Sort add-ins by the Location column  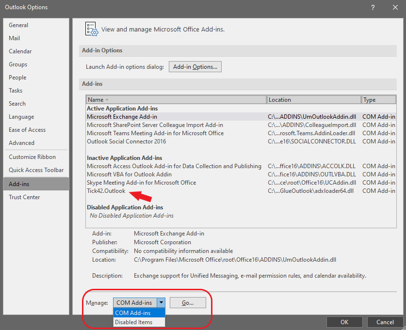313,100
